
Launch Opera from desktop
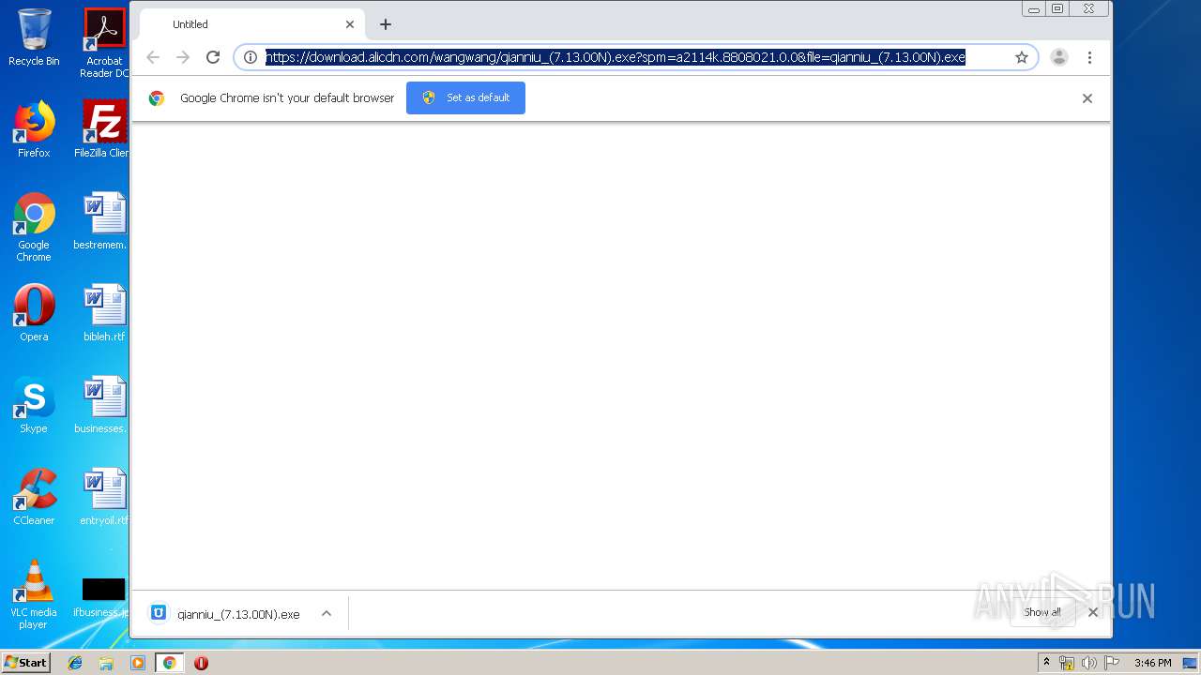[x=34, y=313]
